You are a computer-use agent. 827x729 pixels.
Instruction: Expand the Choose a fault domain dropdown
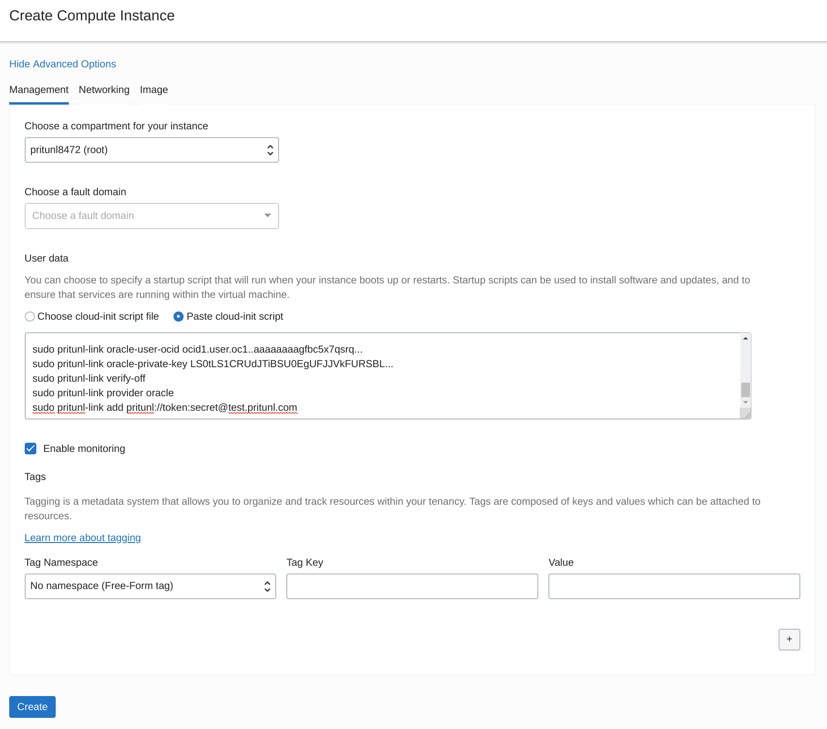click(x=152, y=216)
